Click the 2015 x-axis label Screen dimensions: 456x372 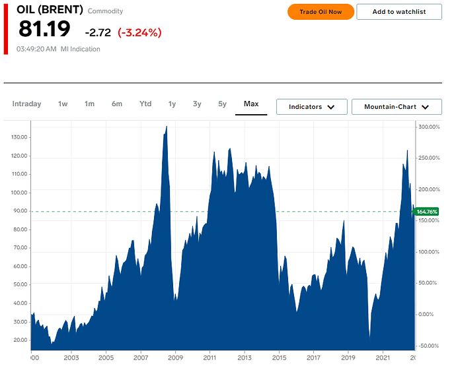[x=279, y=357]
